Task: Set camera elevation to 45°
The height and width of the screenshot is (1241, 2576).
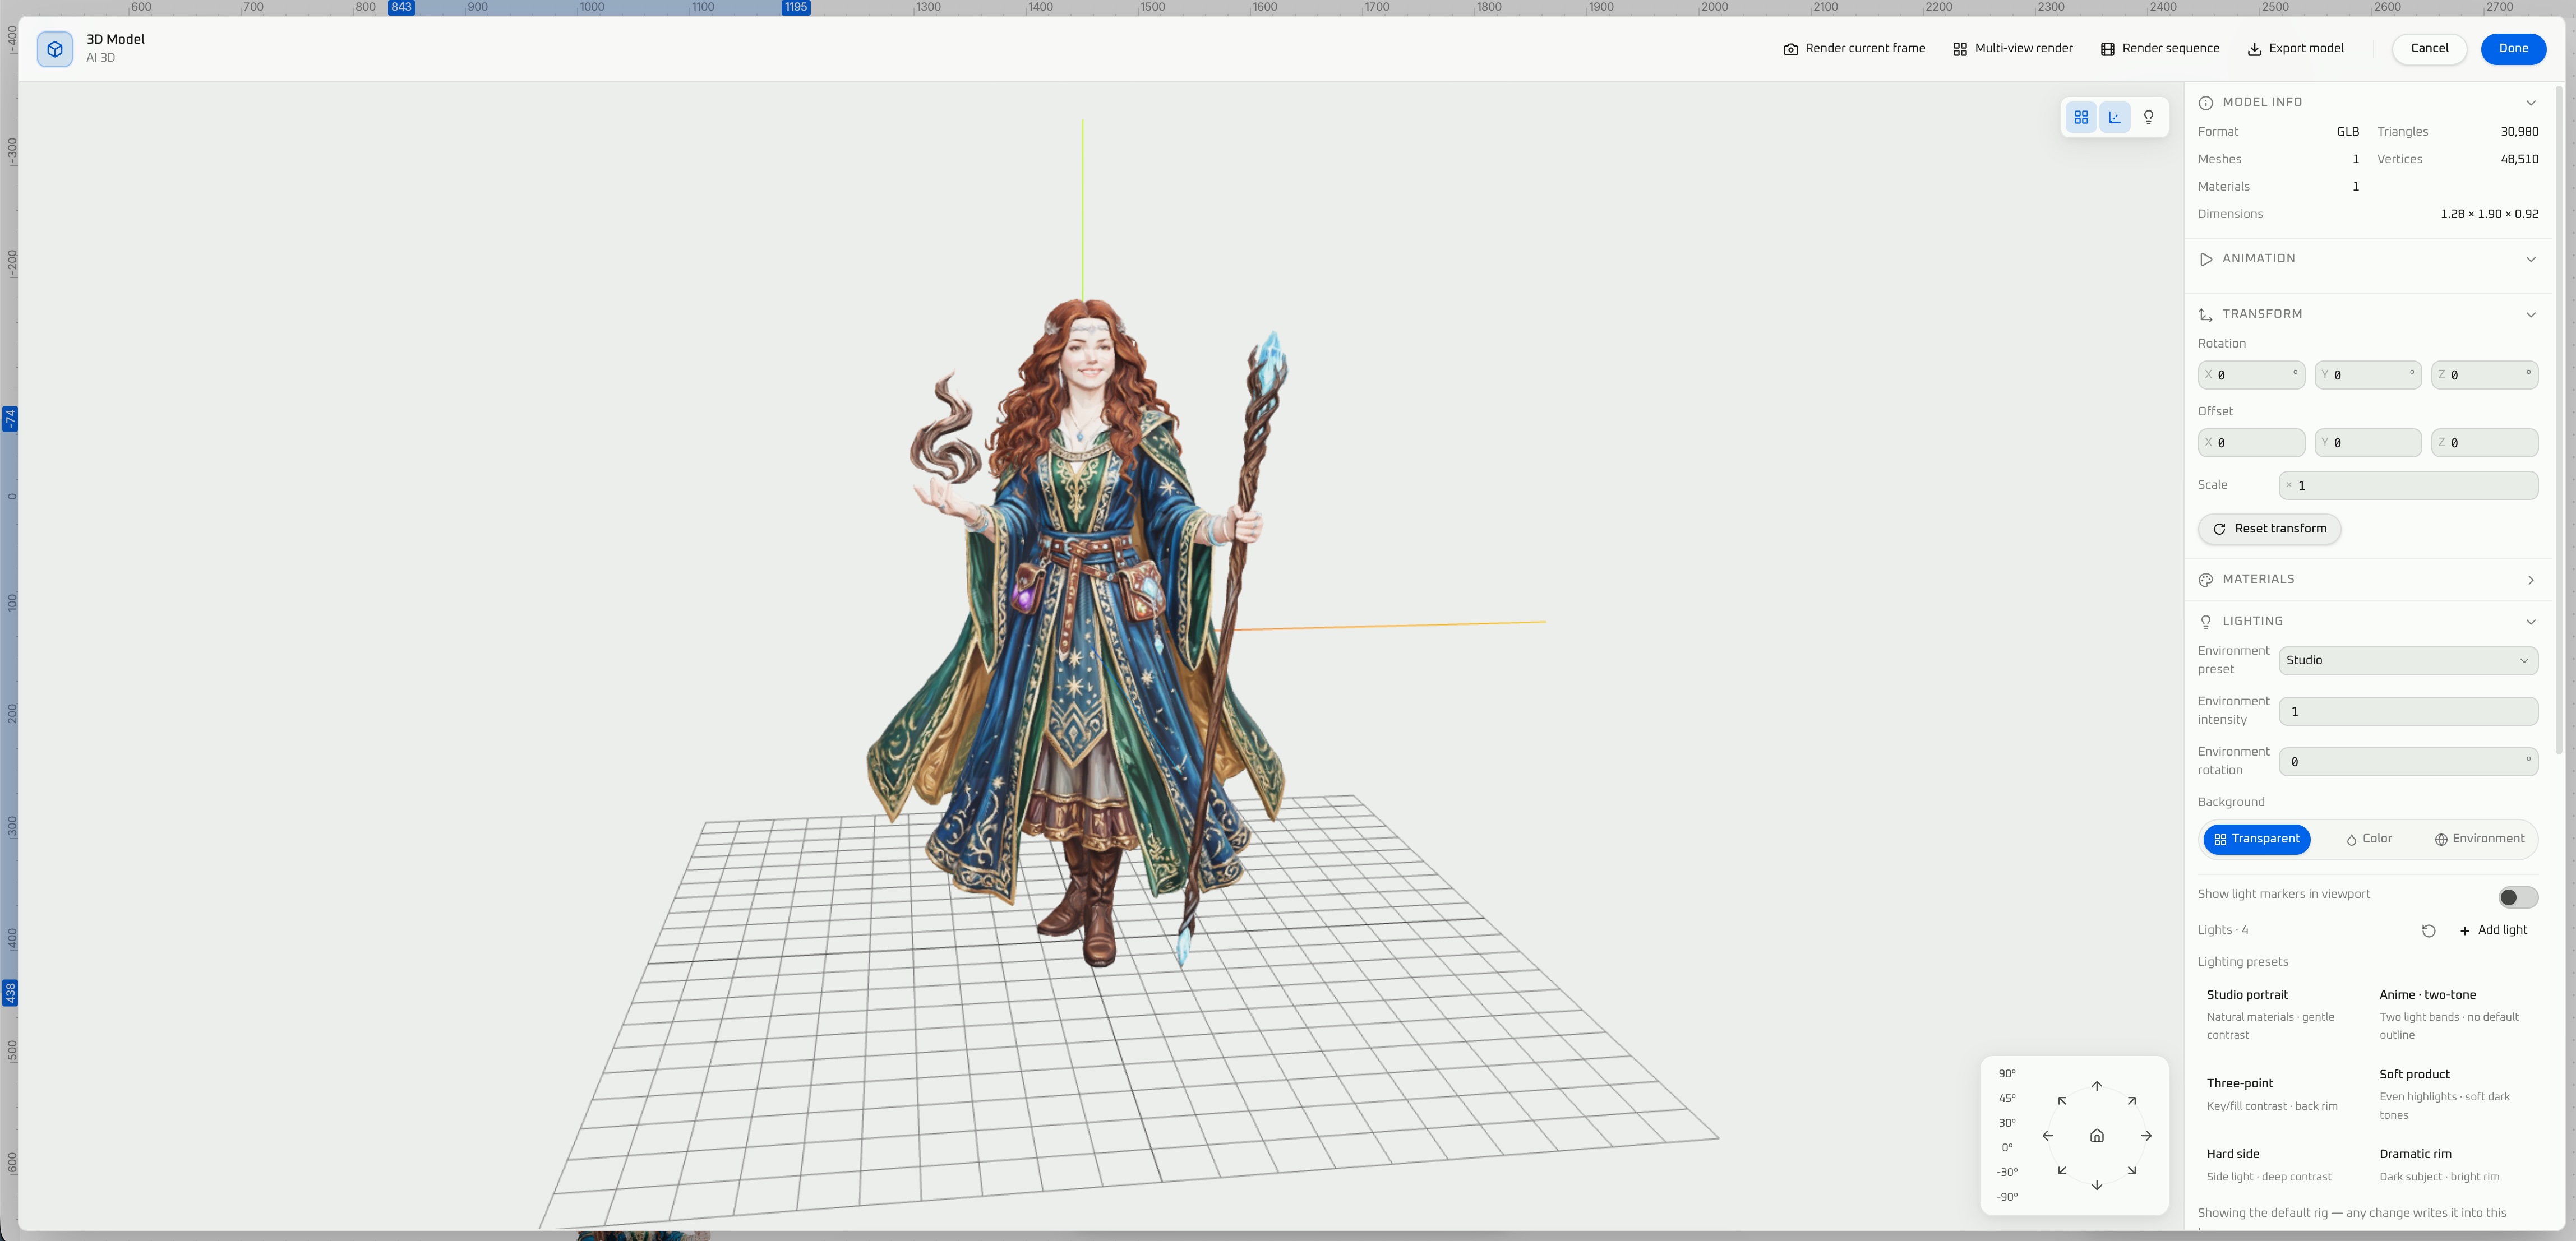Action: (x=2007, y=1098)
